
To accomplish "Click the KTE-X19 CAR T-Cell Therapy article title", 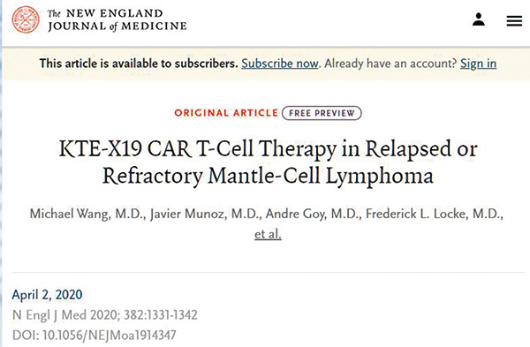I will [268, 162].
